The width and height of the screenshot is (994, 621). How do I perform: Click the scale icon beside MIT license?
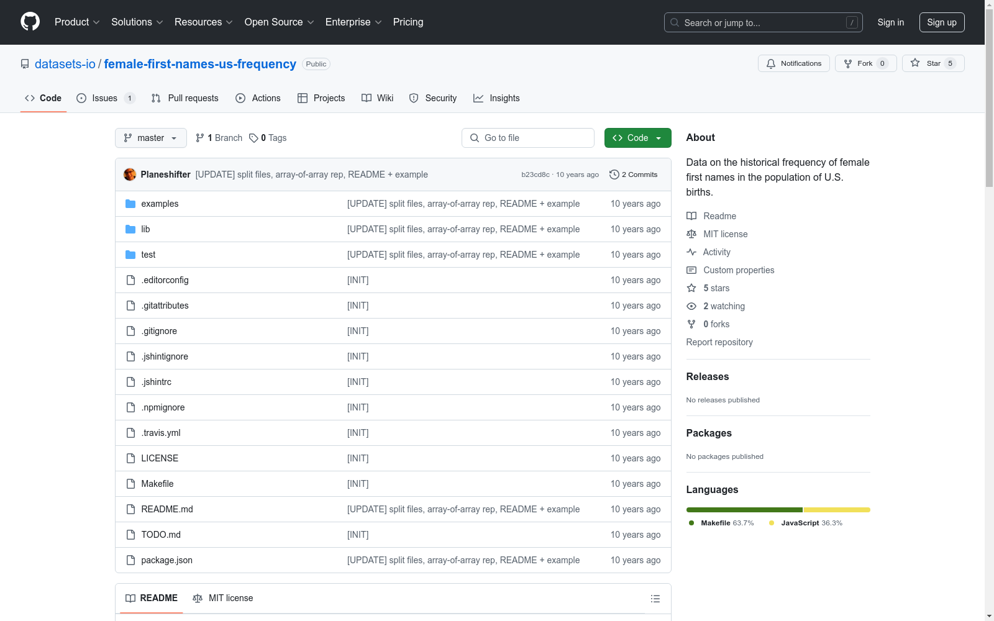coord(691,234)
